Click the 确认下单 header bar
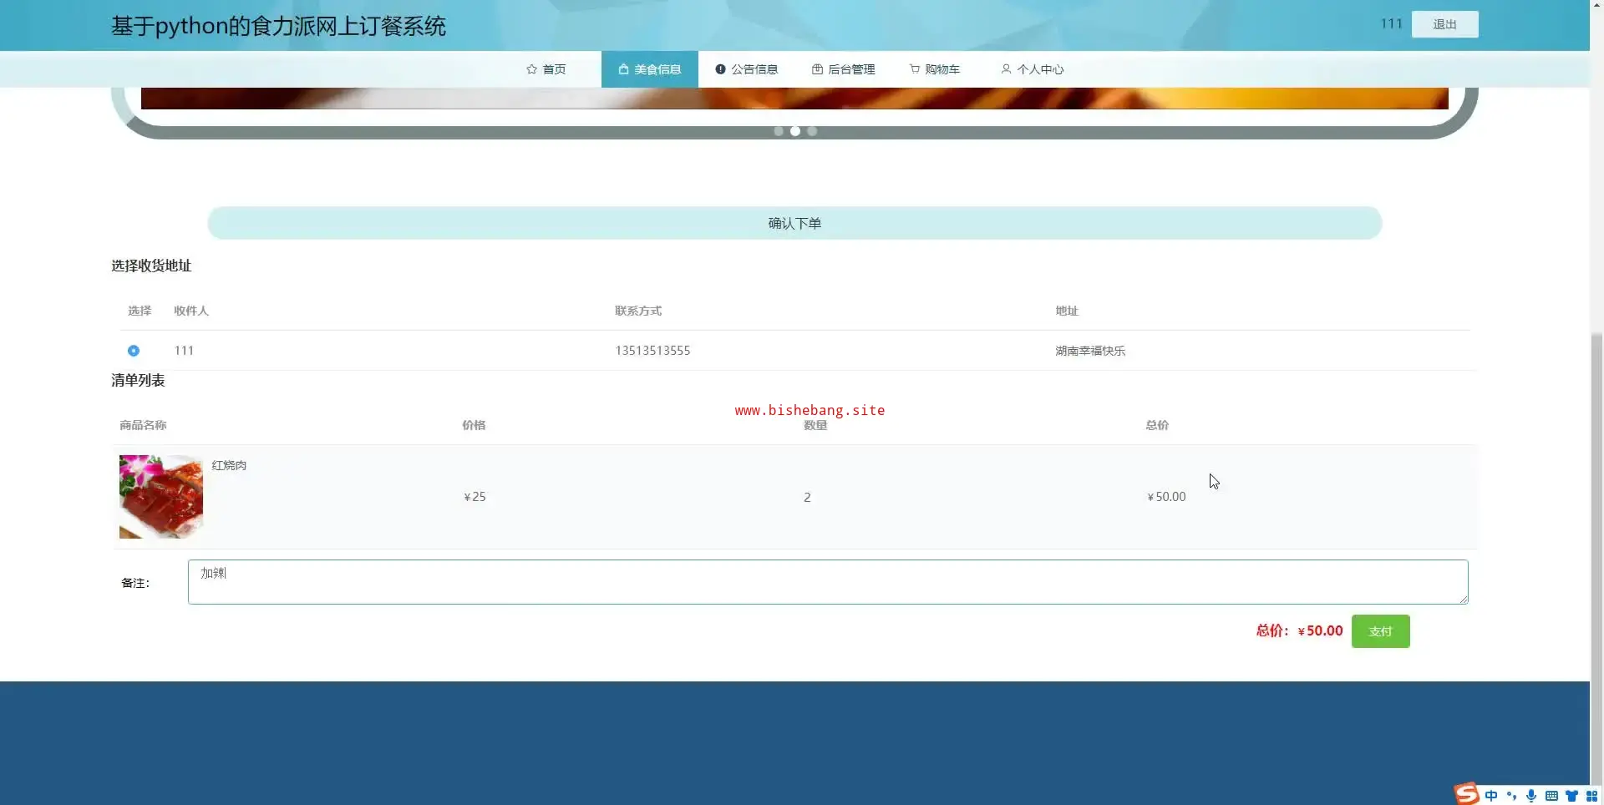Screen dimensions: 1604x805 (794, 223)
